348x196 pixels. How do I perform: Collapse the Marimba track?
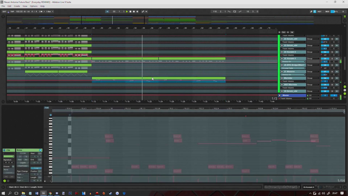click(282, 78)
